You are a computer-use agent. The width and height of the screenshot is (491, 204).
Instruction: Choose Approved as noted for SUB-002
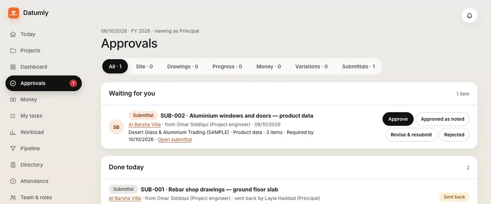(442, 119)
